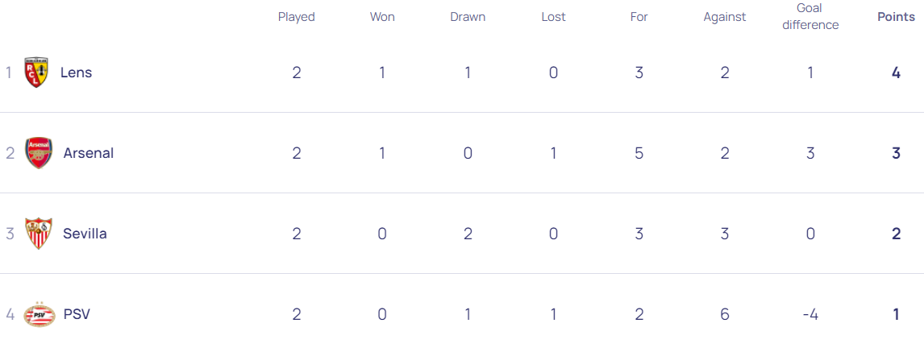Click the Arsenal club crest icon
This screenshot has width=924, height=348.
[39, 153]
